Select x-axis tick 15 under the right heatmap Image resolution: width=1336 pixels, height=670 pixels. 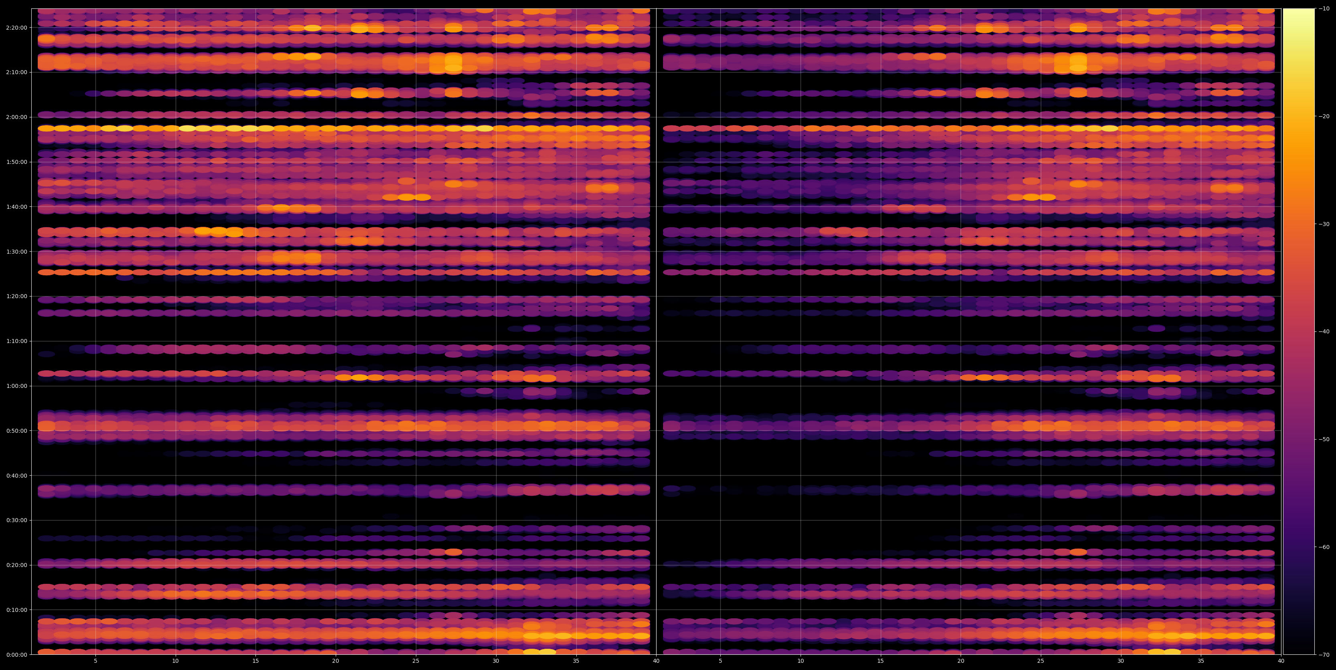pyautogui.click(x=881, y=661)
